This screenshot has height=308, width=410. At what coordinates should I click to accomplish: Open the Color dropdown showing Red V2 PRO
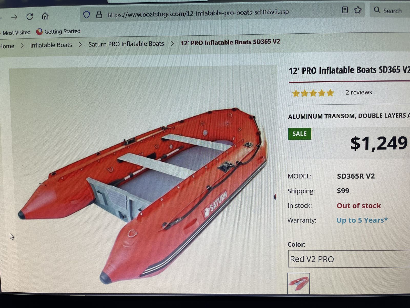pyautogui.click(x=349, y=259)
